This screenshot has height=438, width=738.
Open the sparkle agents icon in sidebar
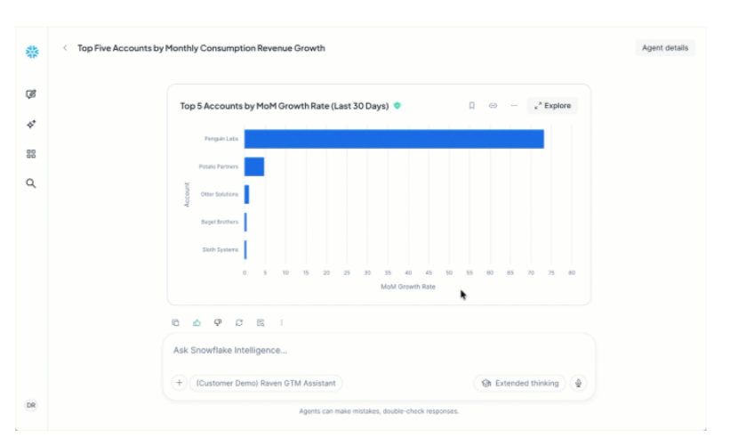pyautogui.click(x=31, y=124)
